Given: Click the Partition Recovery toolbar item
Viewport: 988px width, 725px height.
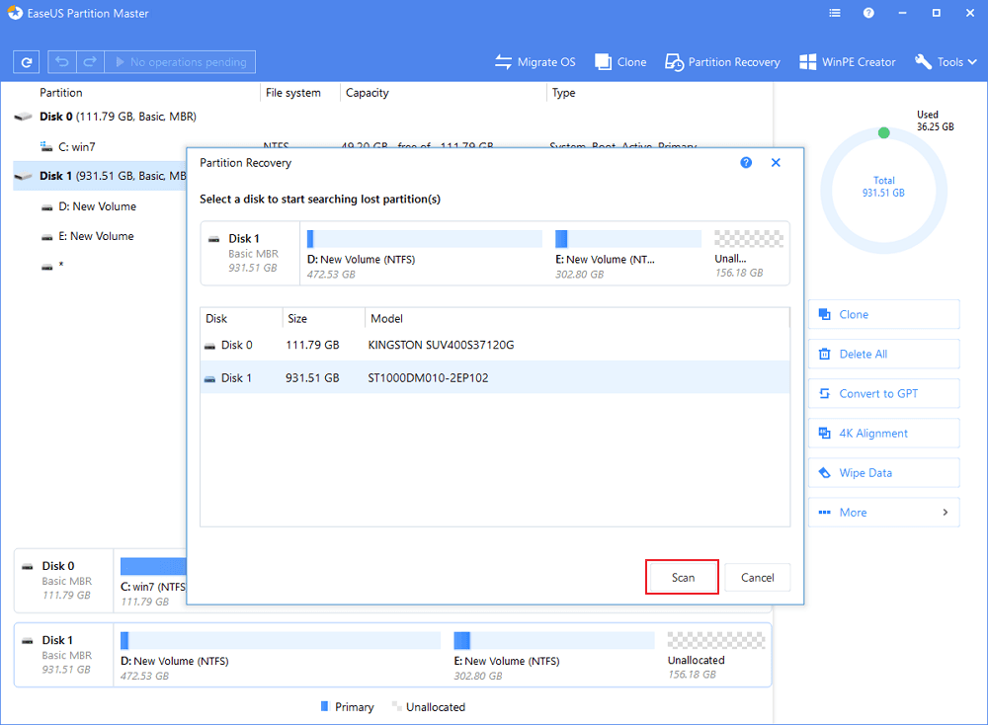Looking at the screenshot, I should pos(724,62).
